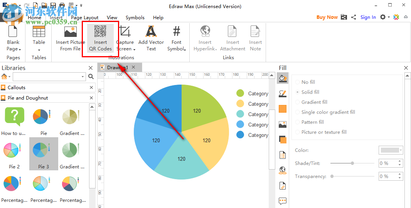411x208 pixels.
Task: Click the print icon in quick access toolbar
Action: (62, 5)
